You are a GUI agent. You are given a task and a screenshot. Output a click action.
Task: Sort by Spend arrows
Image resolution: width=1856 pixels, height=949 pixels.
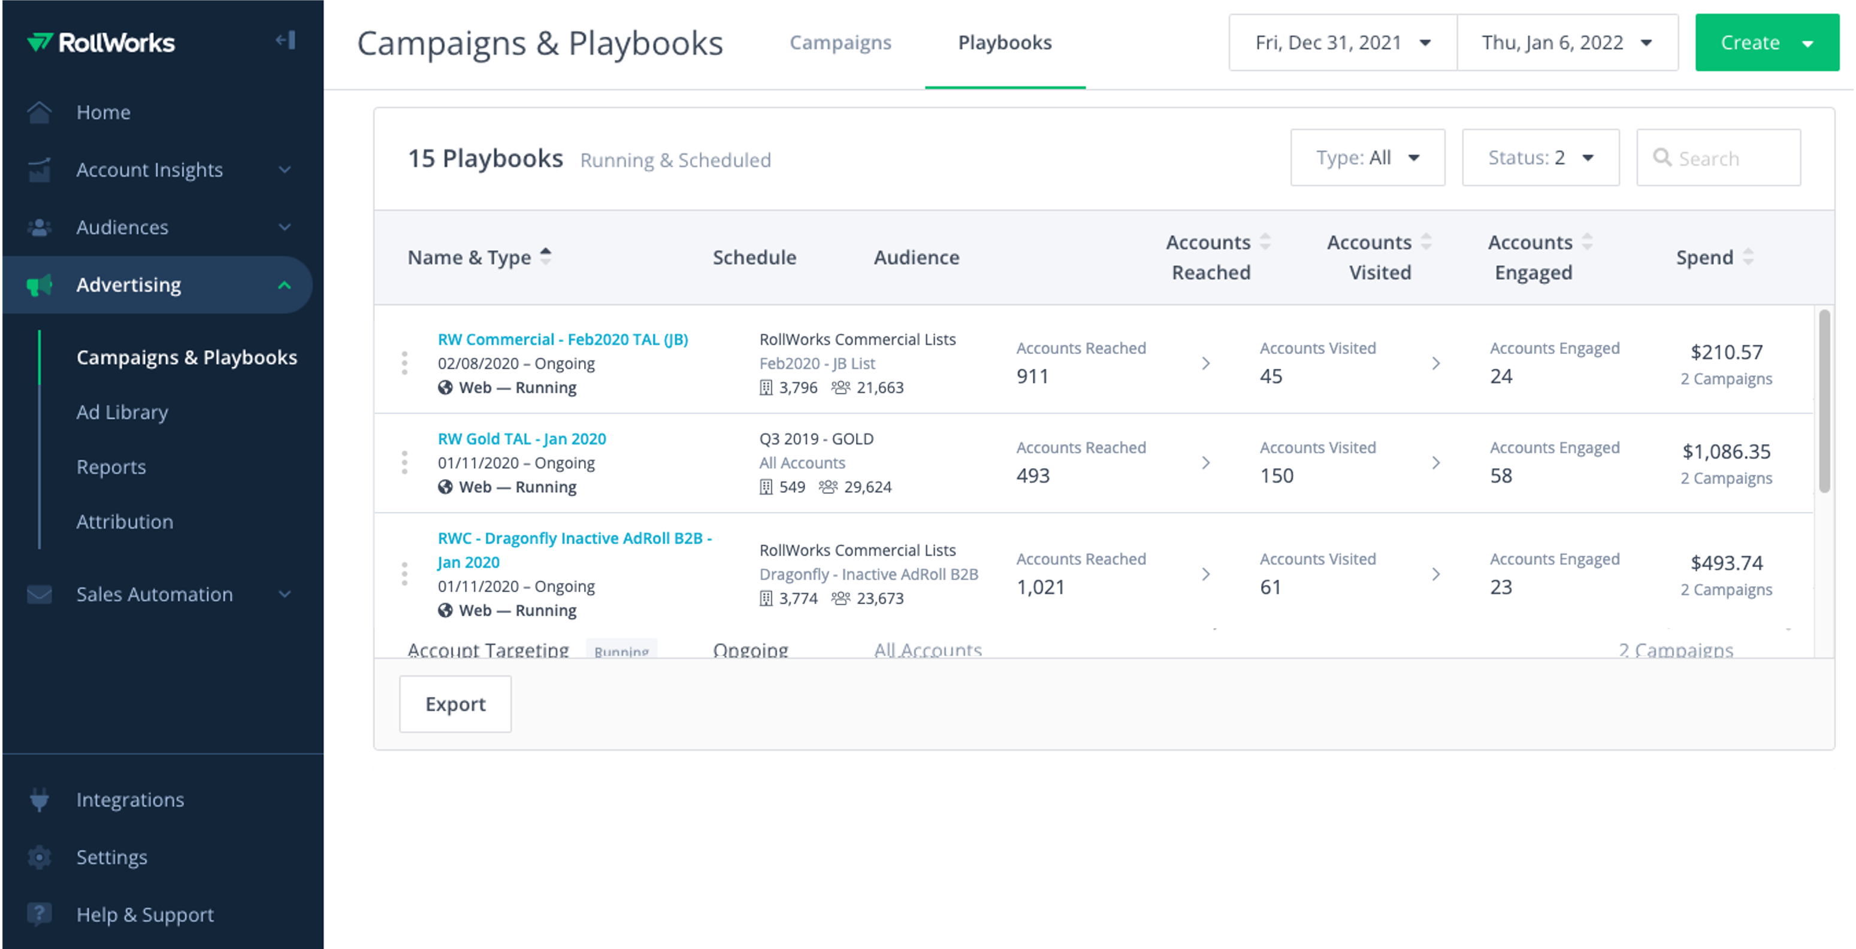click(x=1749, y=257)
